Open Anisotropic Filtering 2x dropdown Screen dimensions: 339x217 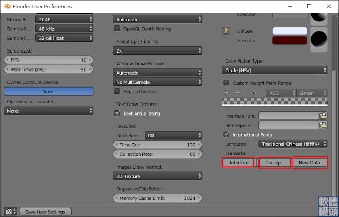[x=157, y=51]
